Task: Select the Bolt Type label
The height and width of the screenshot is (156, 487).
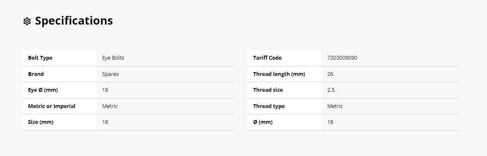Action: (x=40, y=58)
